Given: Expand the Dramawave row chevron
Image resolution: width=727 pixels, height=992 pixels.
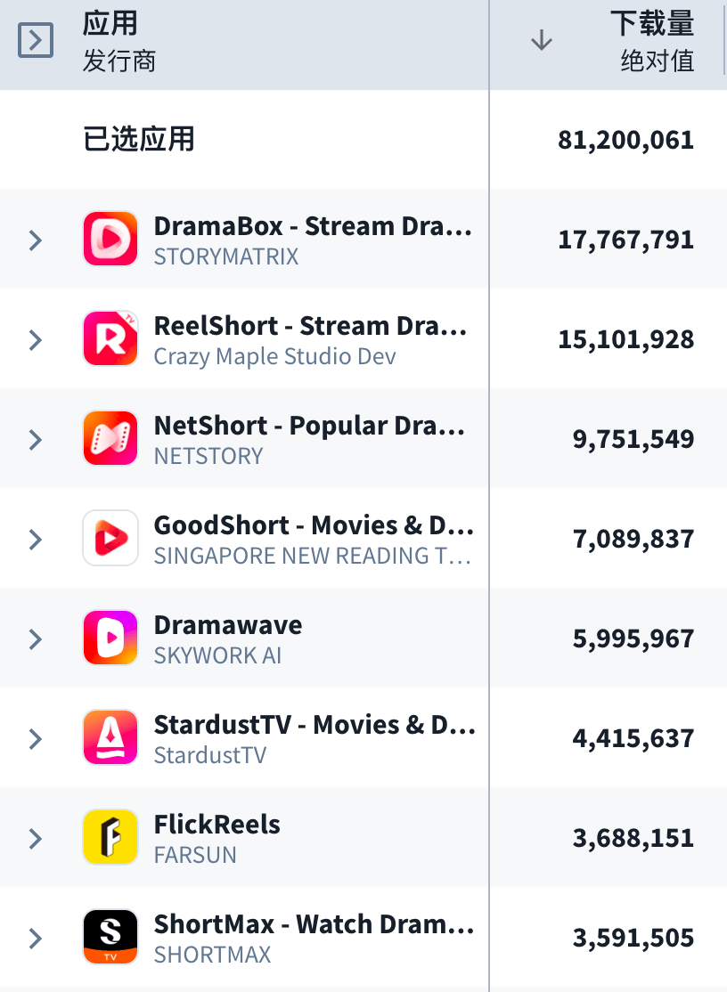Looking at the screenshot, I should pos(36,638).
